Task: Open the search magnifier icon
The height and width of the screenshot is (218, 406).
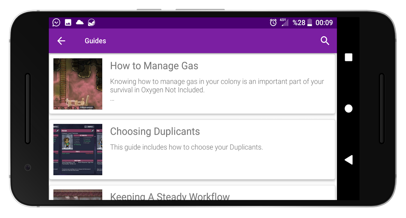Action: (325, 41)
